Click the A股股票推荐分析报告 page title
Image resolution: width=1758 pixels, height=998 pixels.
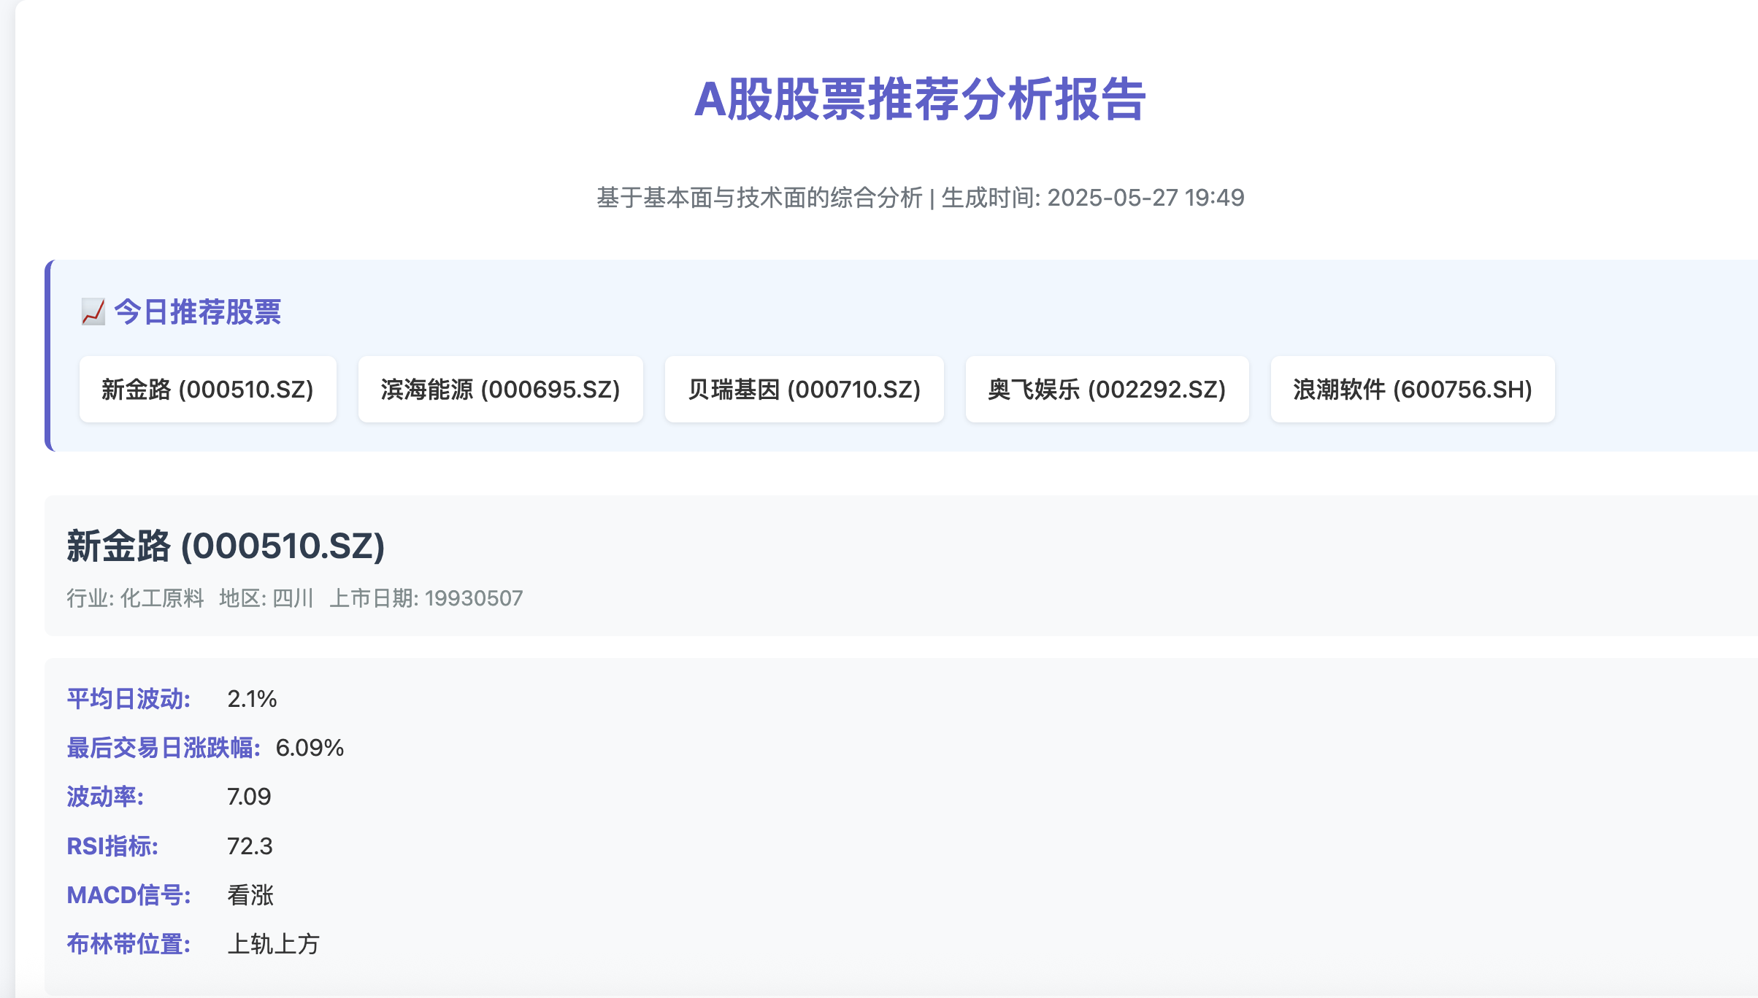920,99
